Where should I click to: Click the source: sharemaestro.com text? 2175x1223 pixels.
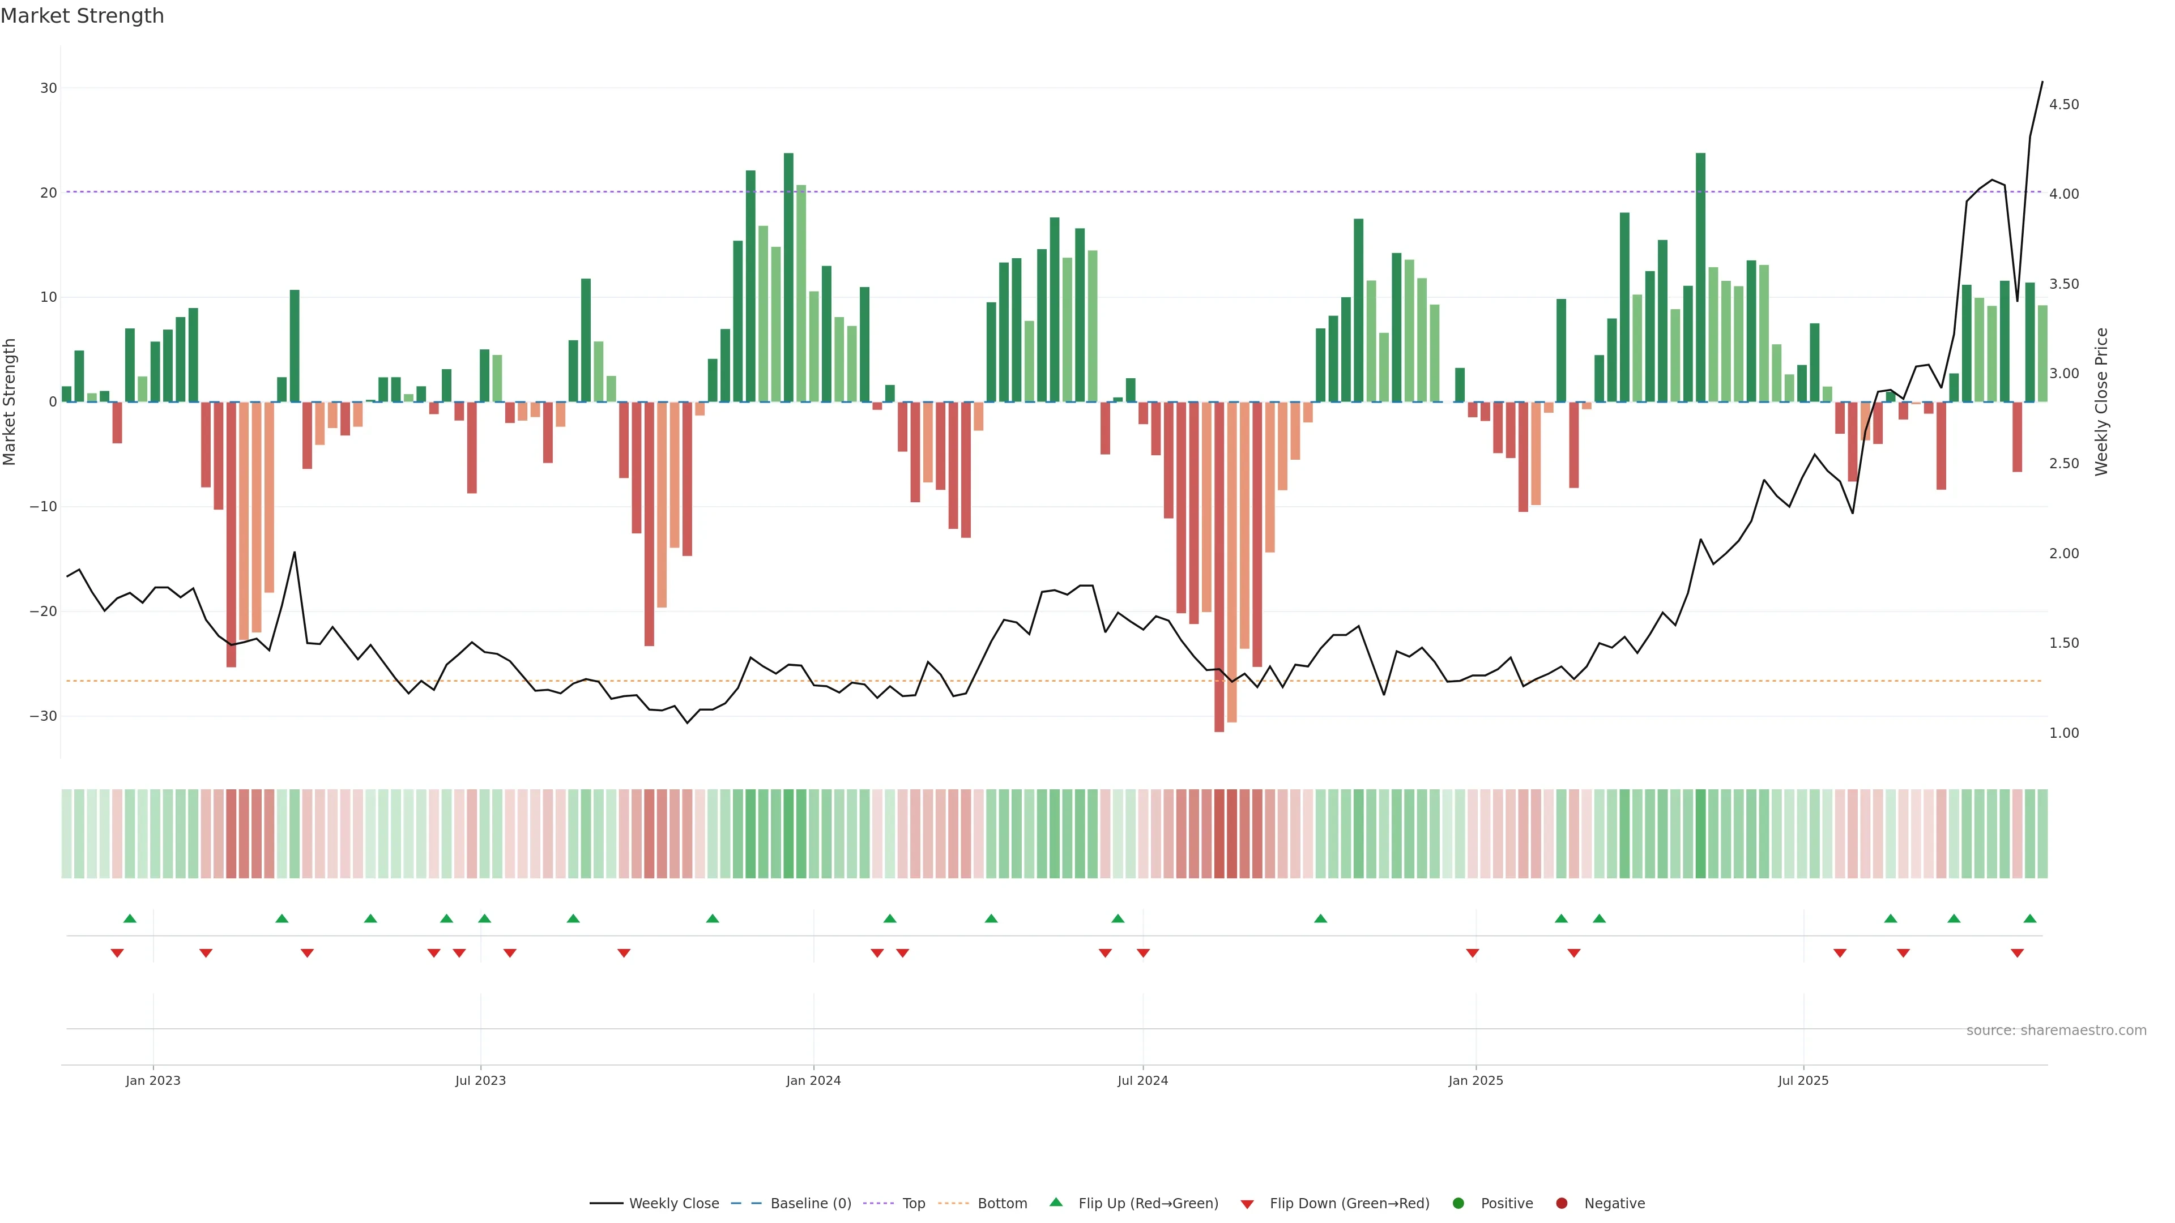point(2056,1030)
